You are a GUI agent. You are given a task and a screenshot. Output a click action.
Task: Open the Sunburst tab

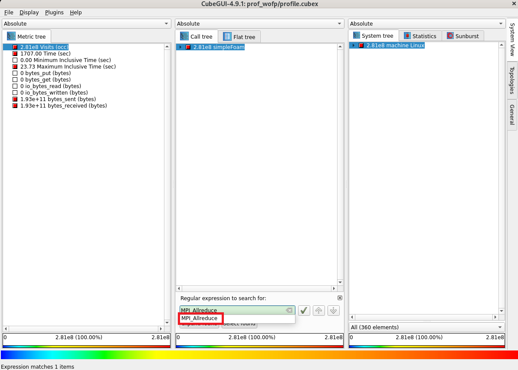[x=462, y=36]
